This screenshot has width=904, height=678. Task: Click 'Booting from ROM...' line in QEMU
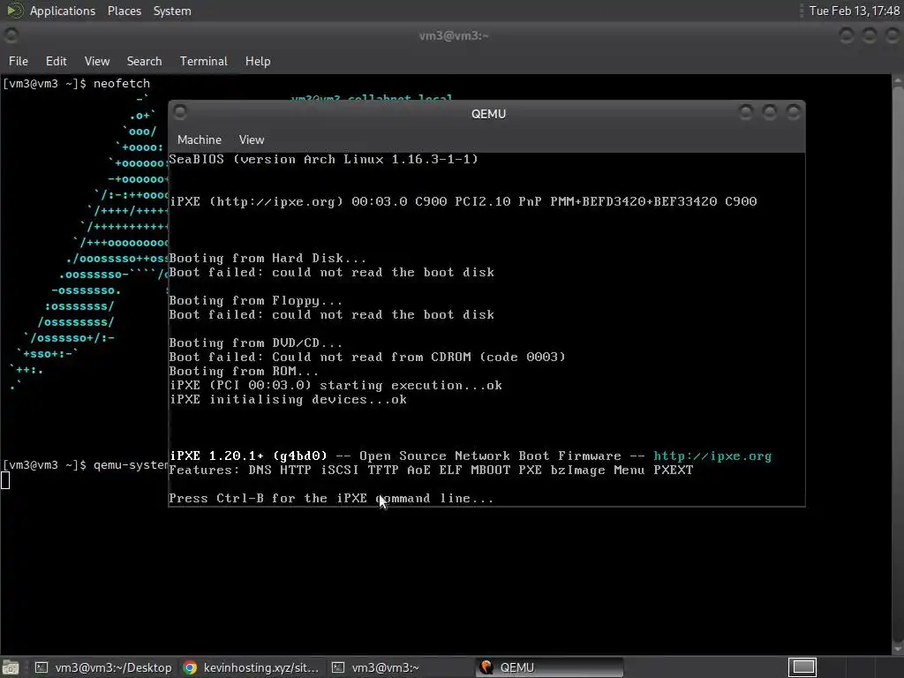[244, 372]
